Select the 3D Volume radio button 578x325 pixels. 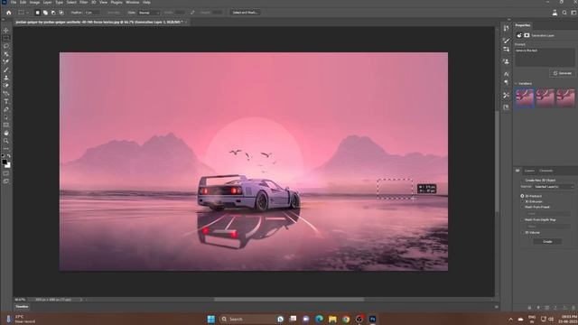522,233
